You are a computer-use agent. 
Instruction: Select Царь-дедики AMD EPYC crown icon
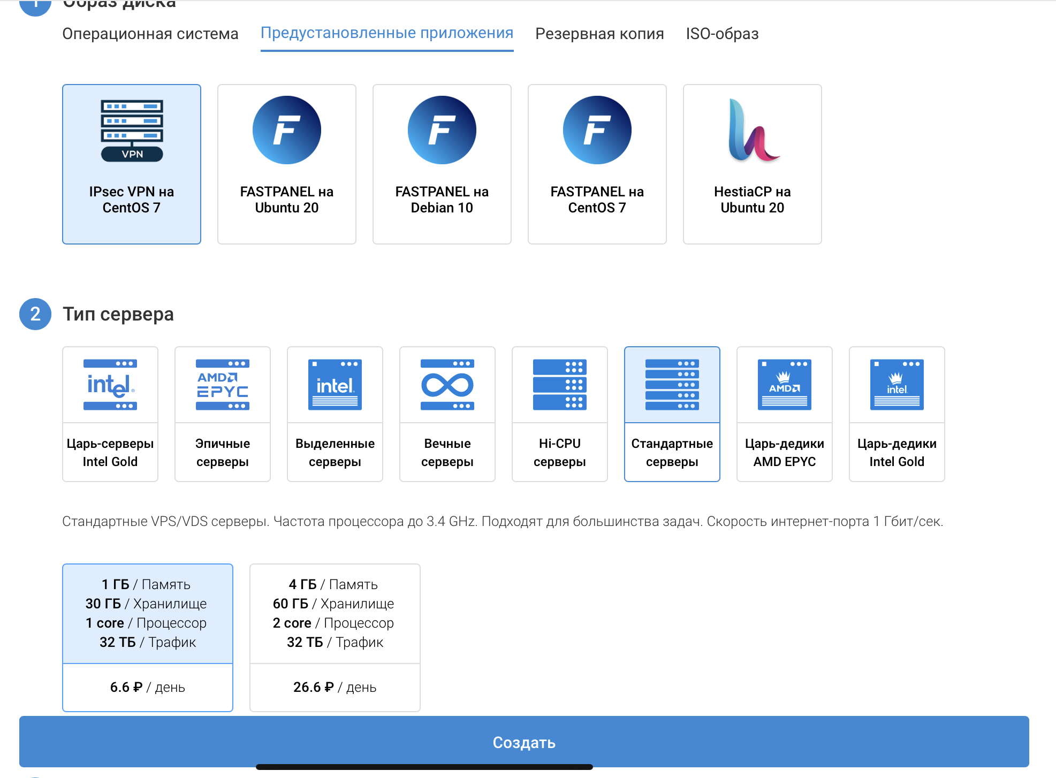click(x=785, y=385)
